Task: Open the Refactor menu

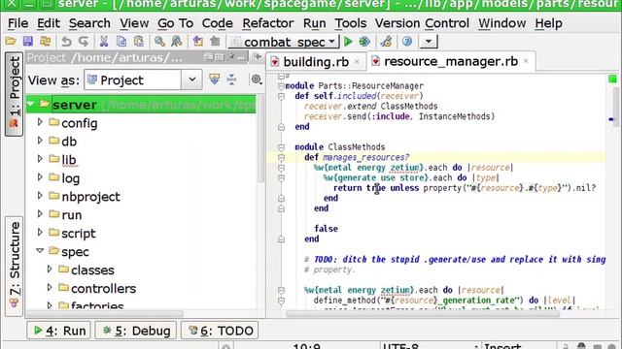Action: coord(268,23)
